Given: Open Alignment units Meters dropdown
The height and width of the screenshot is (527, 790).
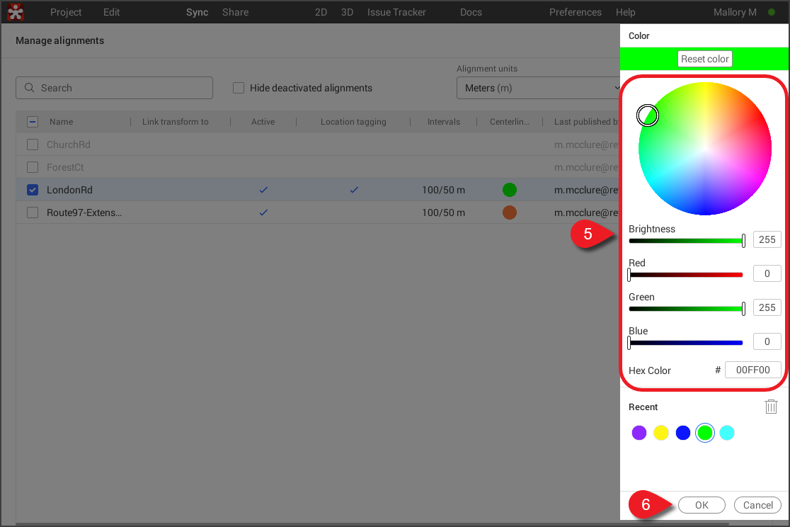Looking at the screenshot, I should point(539,88).
